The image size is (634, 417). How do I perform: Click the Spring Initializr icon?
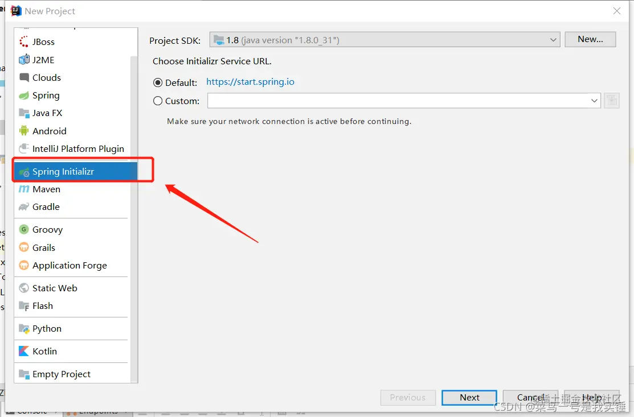24,172
